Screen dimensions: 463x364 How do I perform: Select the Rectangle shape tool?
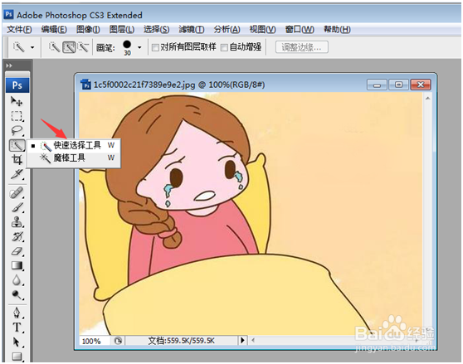[x=17, y=357]
